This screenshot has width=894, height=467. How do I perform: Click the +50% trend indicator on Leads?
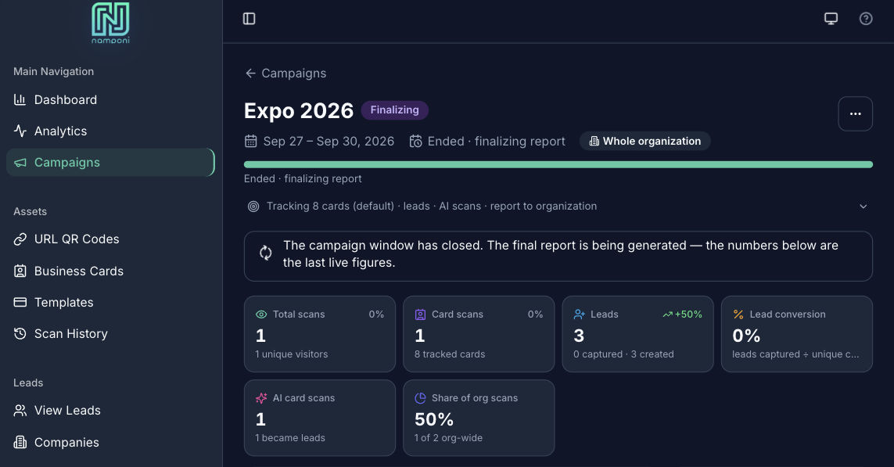tap(683, 314)
